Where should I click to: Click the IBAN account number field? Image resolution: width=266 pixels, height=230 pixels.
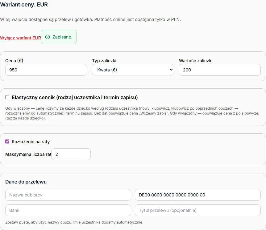[198, 195]
